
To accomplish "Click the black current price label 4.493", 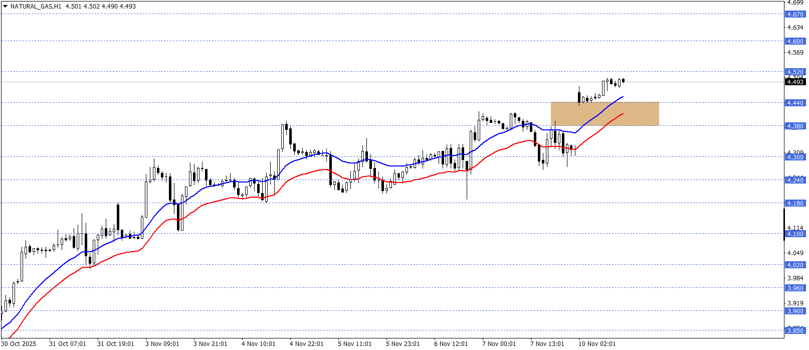I will point(794,82).
